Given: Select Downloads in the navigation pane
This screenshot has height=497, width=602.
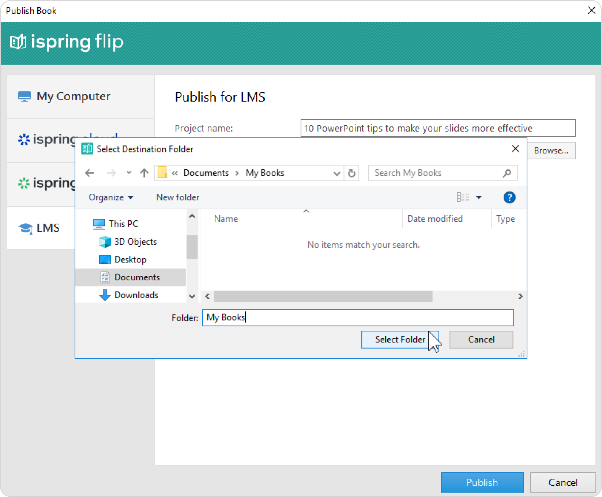Looking at the screenshot, I should (x=136, y=295).
